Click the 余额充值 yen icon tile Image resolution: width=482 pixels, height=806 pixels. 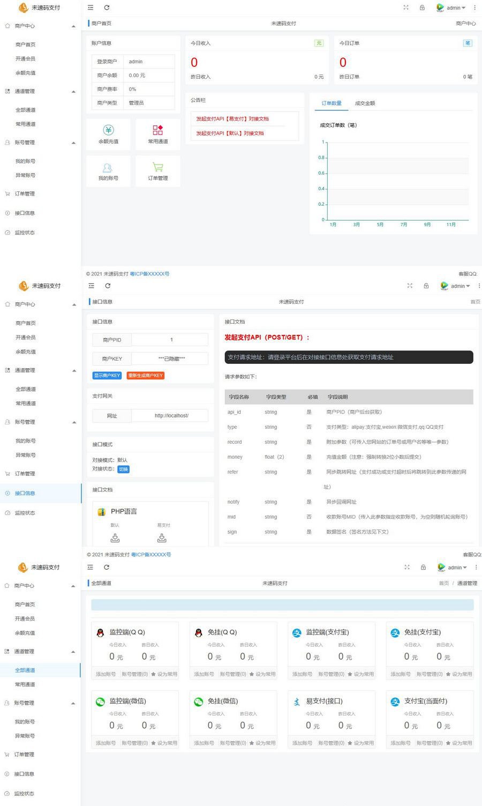tap(108, 130)
